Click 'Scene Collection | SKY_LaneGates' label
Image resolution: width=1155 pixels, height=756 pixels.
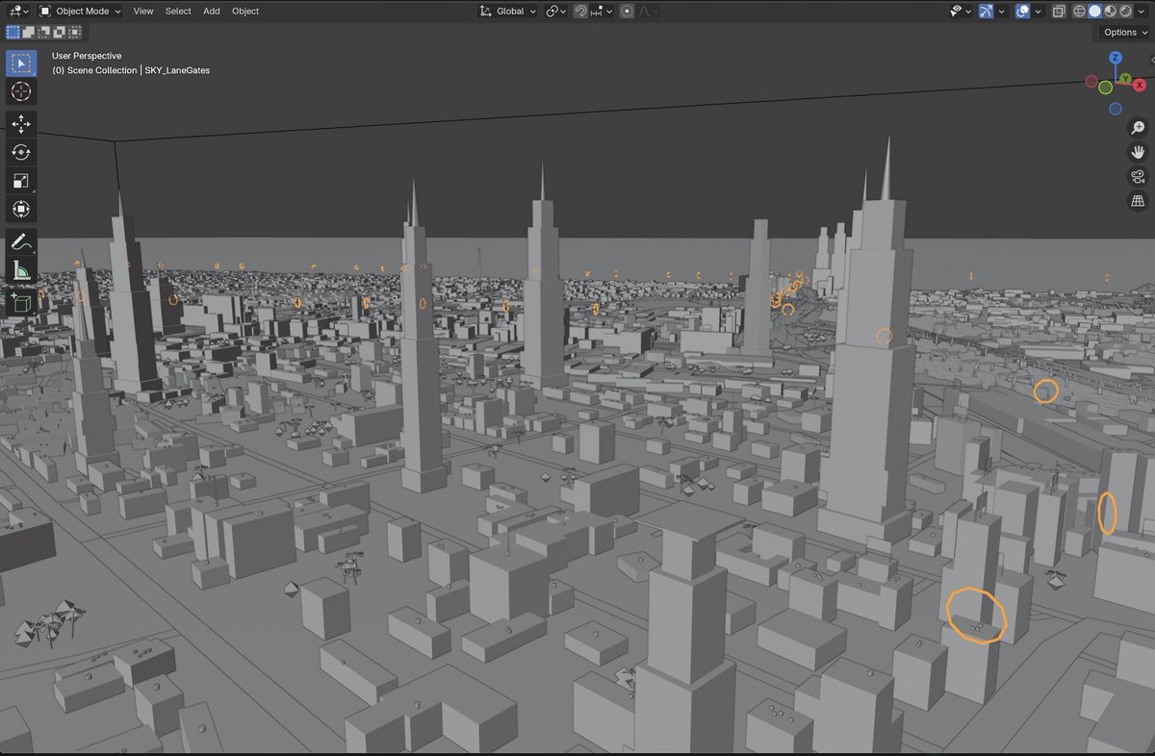pos(139,70)
